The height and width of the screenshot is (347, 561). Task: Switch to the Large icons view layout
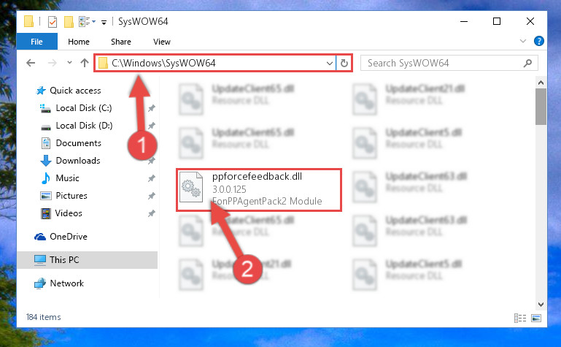tap(536, 318)
